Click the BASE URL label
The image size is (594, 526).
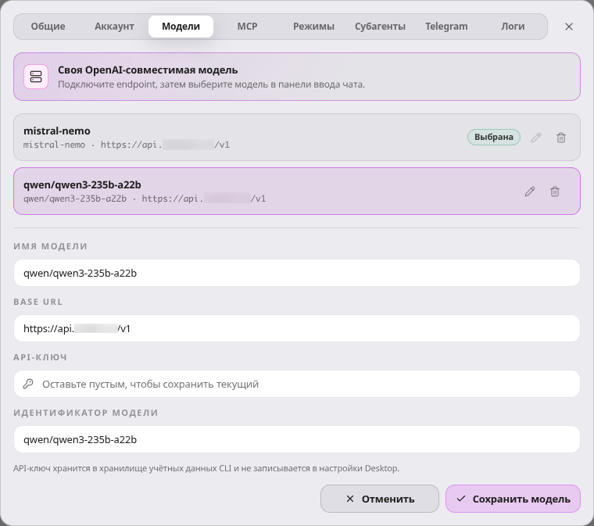38,302
